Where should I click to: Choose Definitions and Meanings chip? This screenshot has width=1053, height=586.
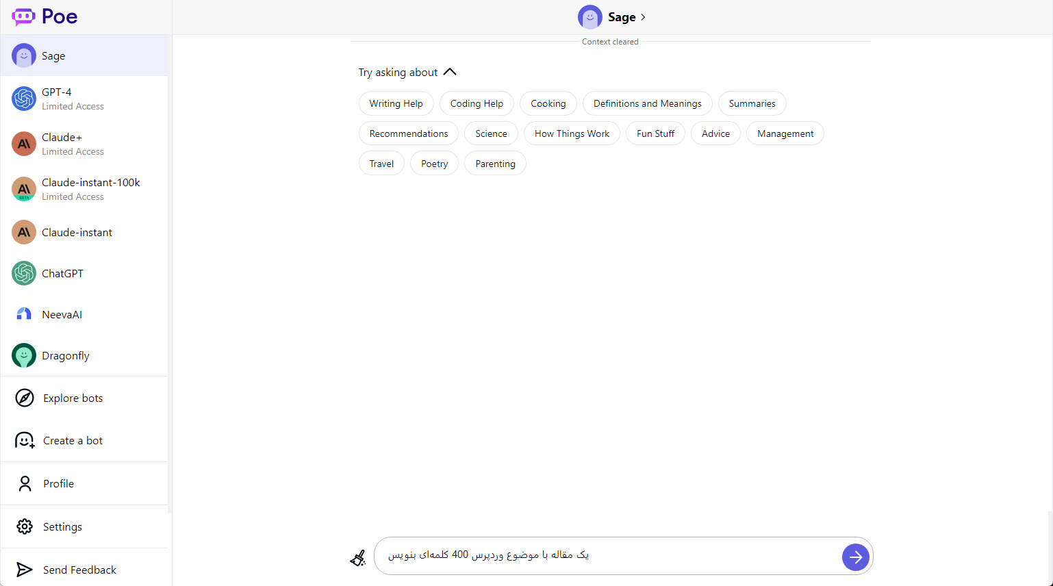pyautogui.click(x=648, y=103)
